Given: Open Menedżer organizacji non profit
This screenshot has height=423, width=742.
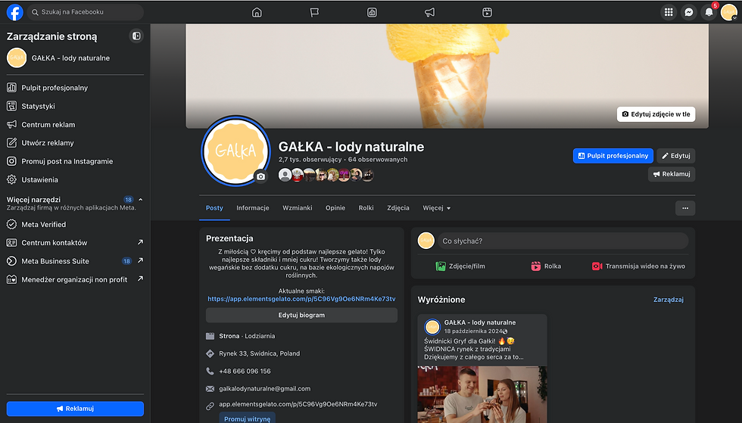Looking at the screenshot, I should [75, 280].
